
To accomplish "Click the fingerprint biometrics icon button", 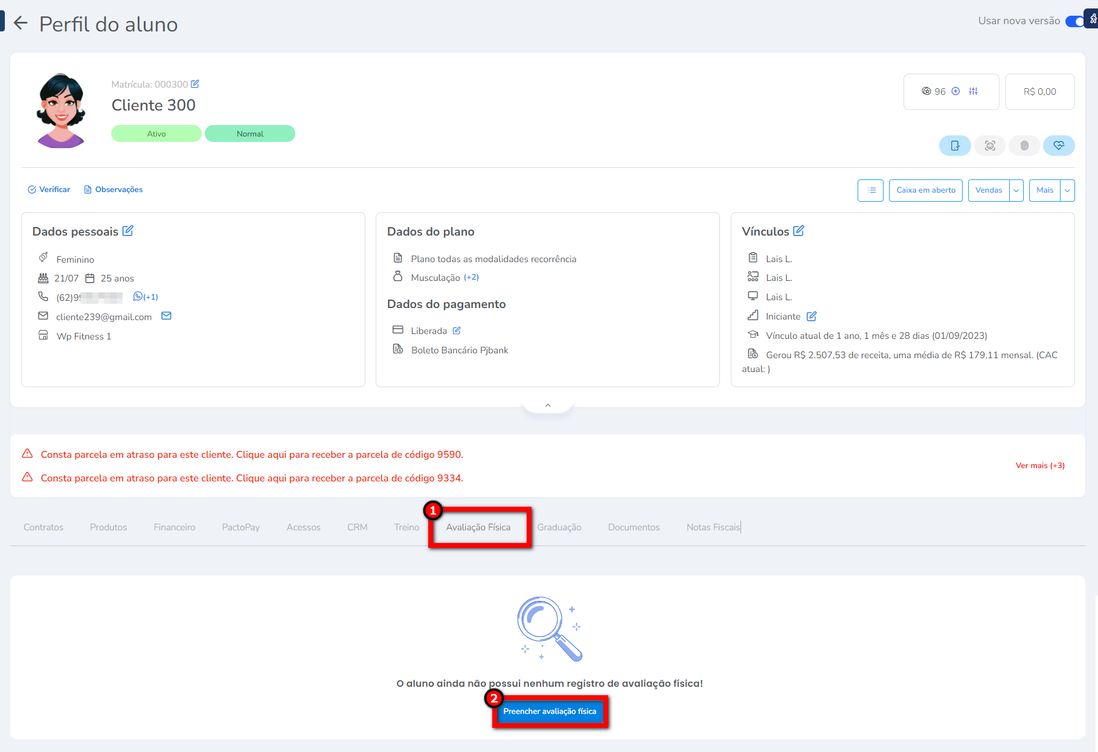I will point(1024,146).
